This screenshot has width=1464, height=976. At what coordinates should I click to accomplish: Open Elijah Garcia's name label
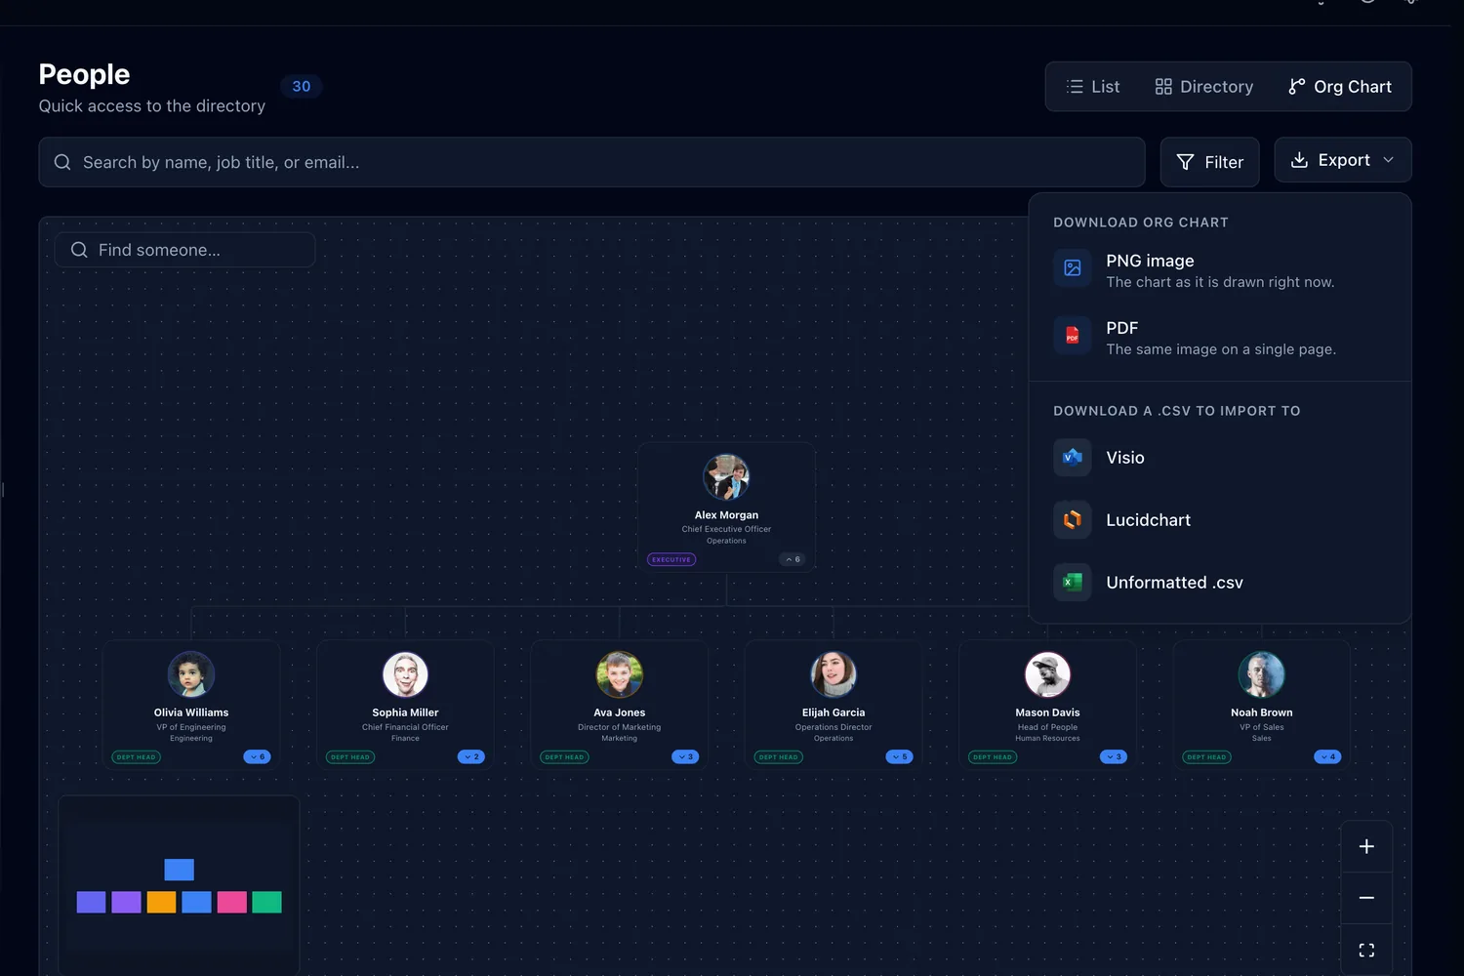pos(834,712)
